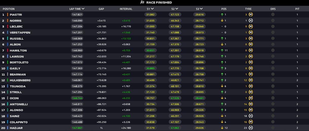Image resolution: width=309 pixels, height=131 pixels.
Task: Click Norris's DRS indicator dot
Action: coord(273,21)
